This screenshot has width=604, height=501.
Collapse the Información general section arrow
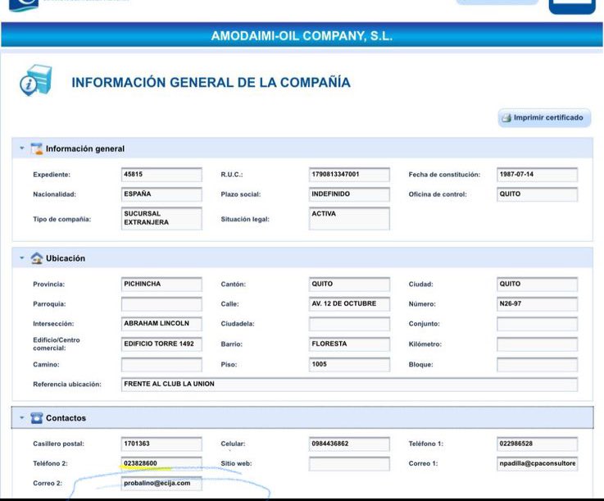point(22,148)
